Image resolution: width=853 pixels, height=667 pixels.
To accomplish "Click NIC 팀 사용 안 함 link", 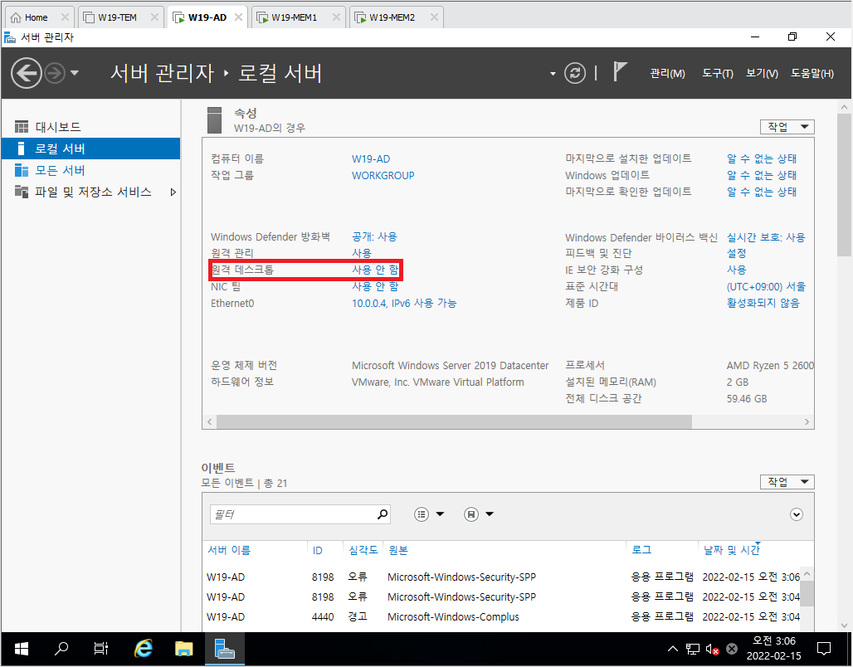I will click(x=375, y=286).
